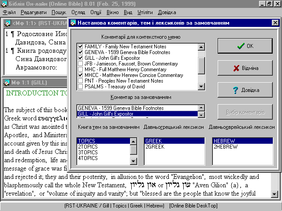The width and height of the screenshot is (282, 211).
Task: Select GENEVA as the default commentary
Action: pos(120,108)
